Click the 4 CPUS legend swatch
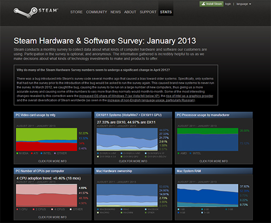Image resolution: width=271 pixels, height=223 pixels. pyautogui.click(x=52, y=209)
